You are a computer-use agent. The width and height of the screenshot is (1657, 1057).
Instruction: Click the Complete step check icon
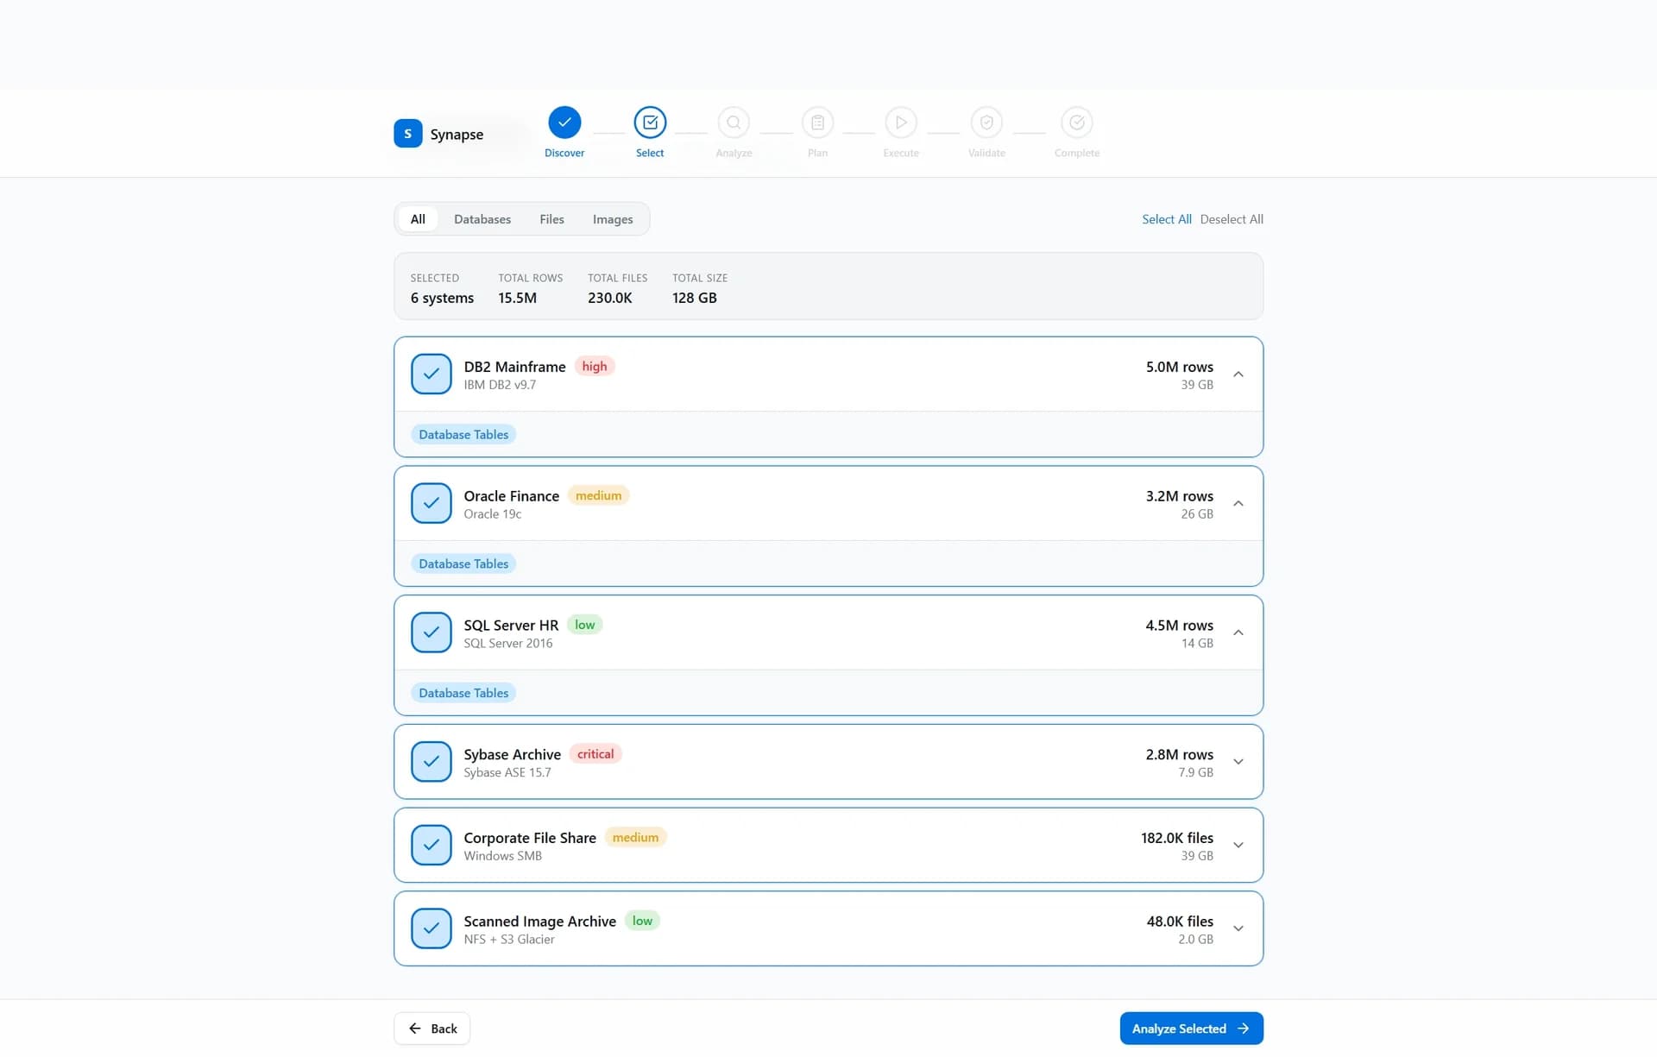coord(1077,123)
